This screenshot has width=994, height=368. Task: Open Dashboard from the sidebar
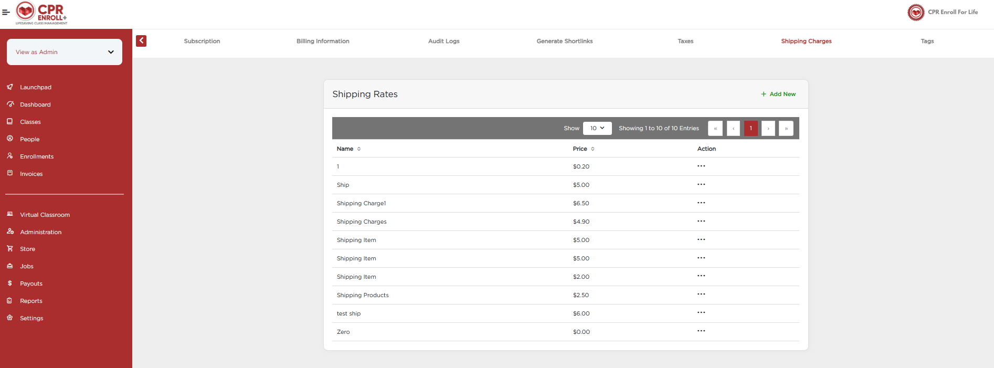(x=35, y=104)
